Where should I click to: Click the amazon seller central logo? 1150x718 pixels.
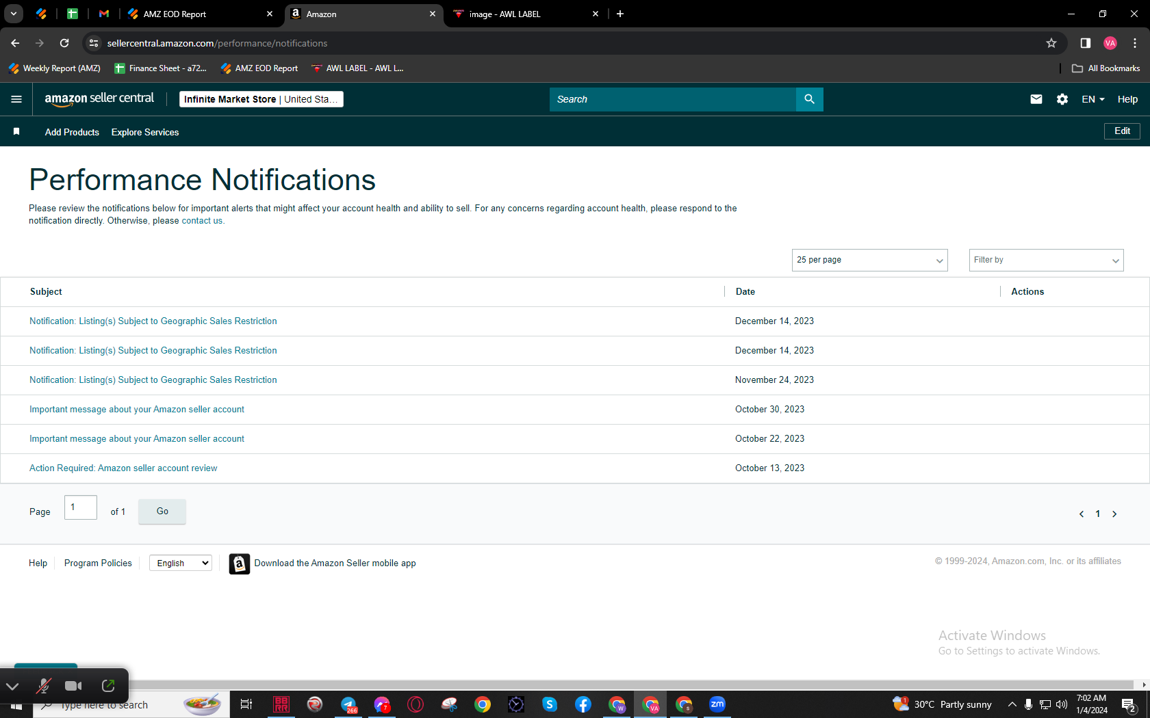(x=99, y=99)
